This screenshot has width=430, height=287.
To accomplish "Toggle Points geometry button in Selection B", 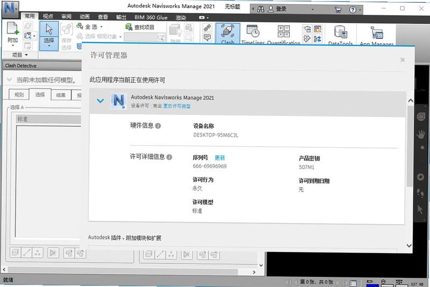I will [x=171, y=254].
